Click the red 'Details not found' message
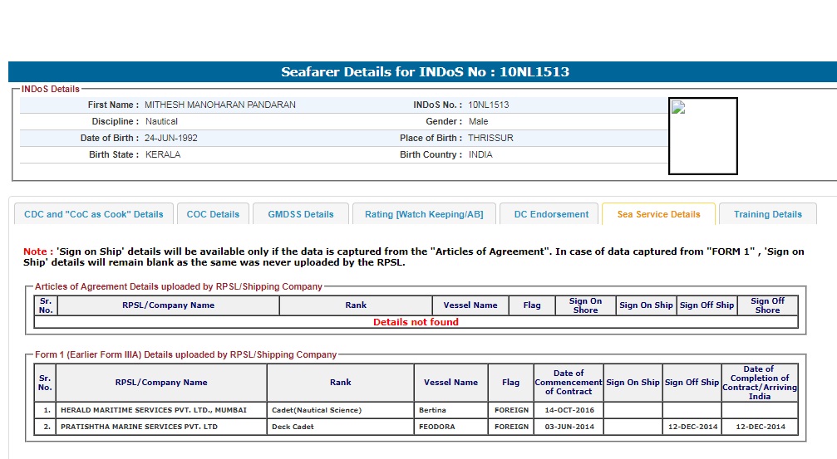 (416, 322)
